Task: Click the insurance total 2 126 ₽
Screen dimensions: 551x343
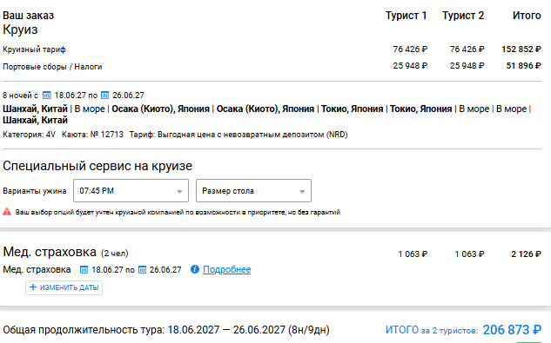Action: coord(526,254)
